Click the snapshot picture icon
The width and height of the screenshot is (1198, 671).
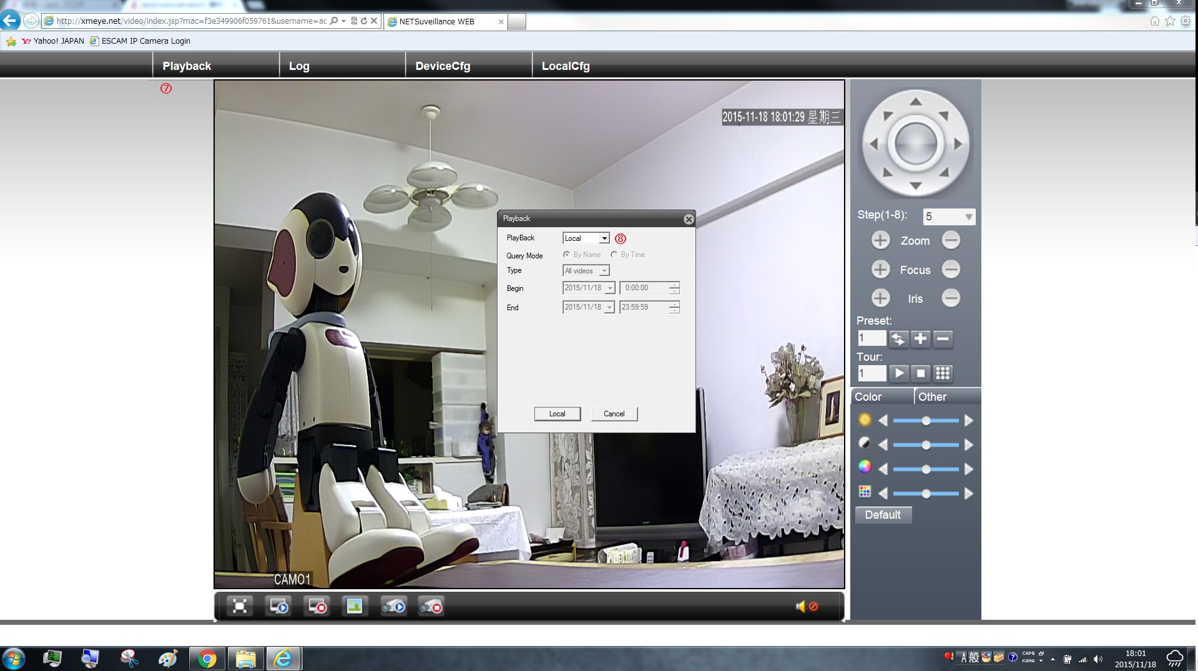click(x=354, y=606)
